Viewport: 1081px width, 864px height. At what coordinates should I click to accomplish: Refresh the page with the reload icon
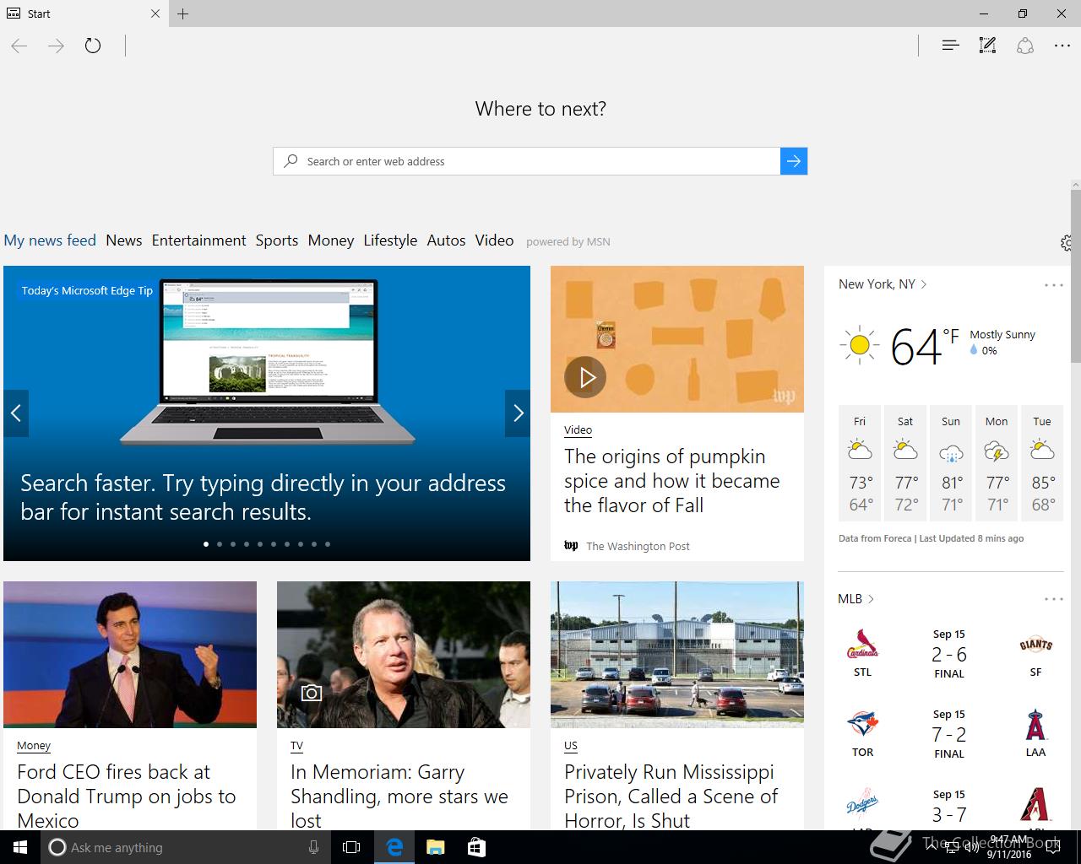[93, 46]
